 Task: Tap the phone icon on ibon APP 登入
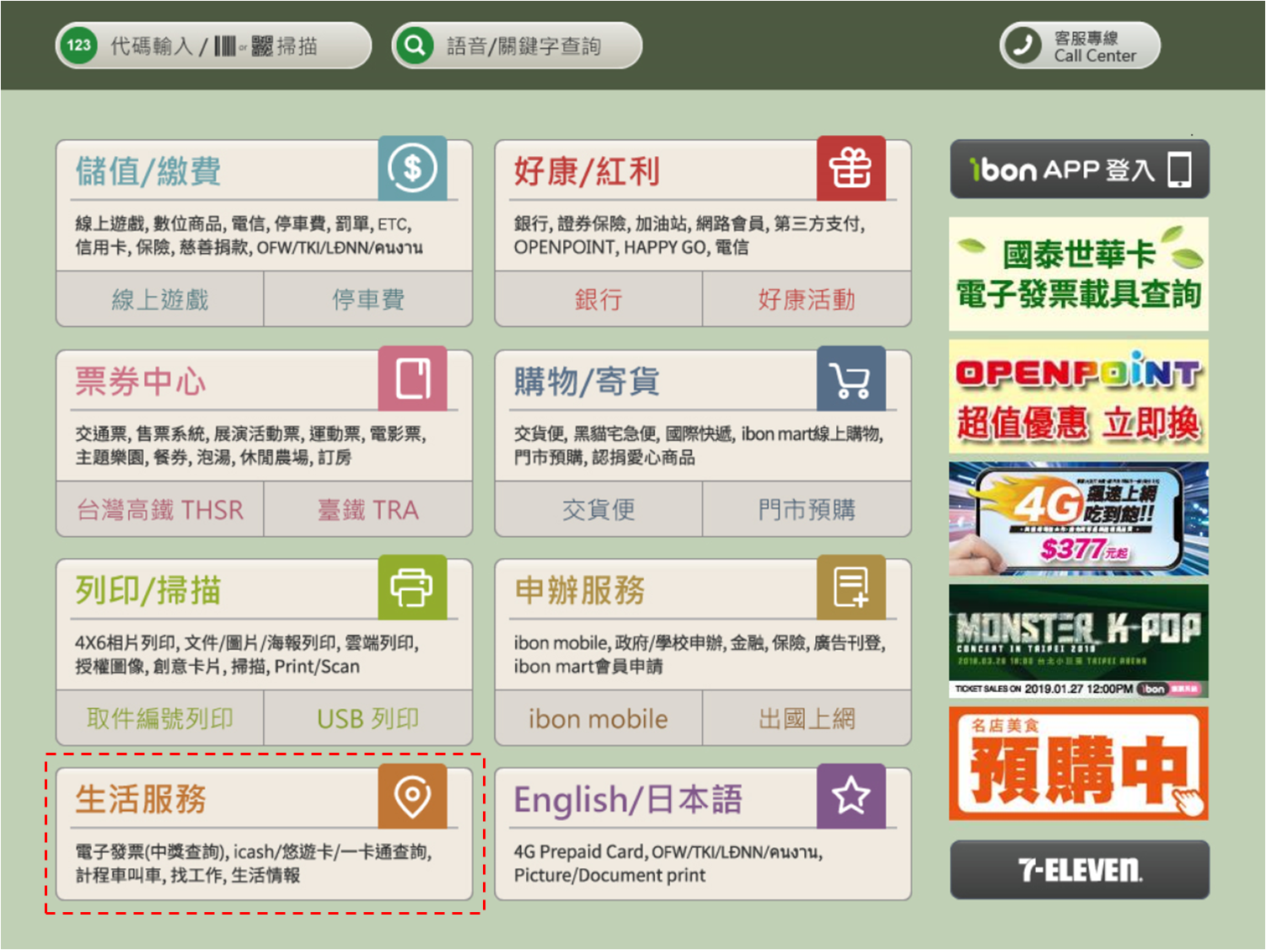1180,169
